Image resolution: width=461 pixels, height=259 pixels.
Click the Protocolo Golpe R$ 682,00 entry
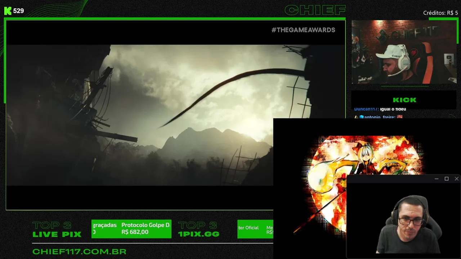point(146,229)
